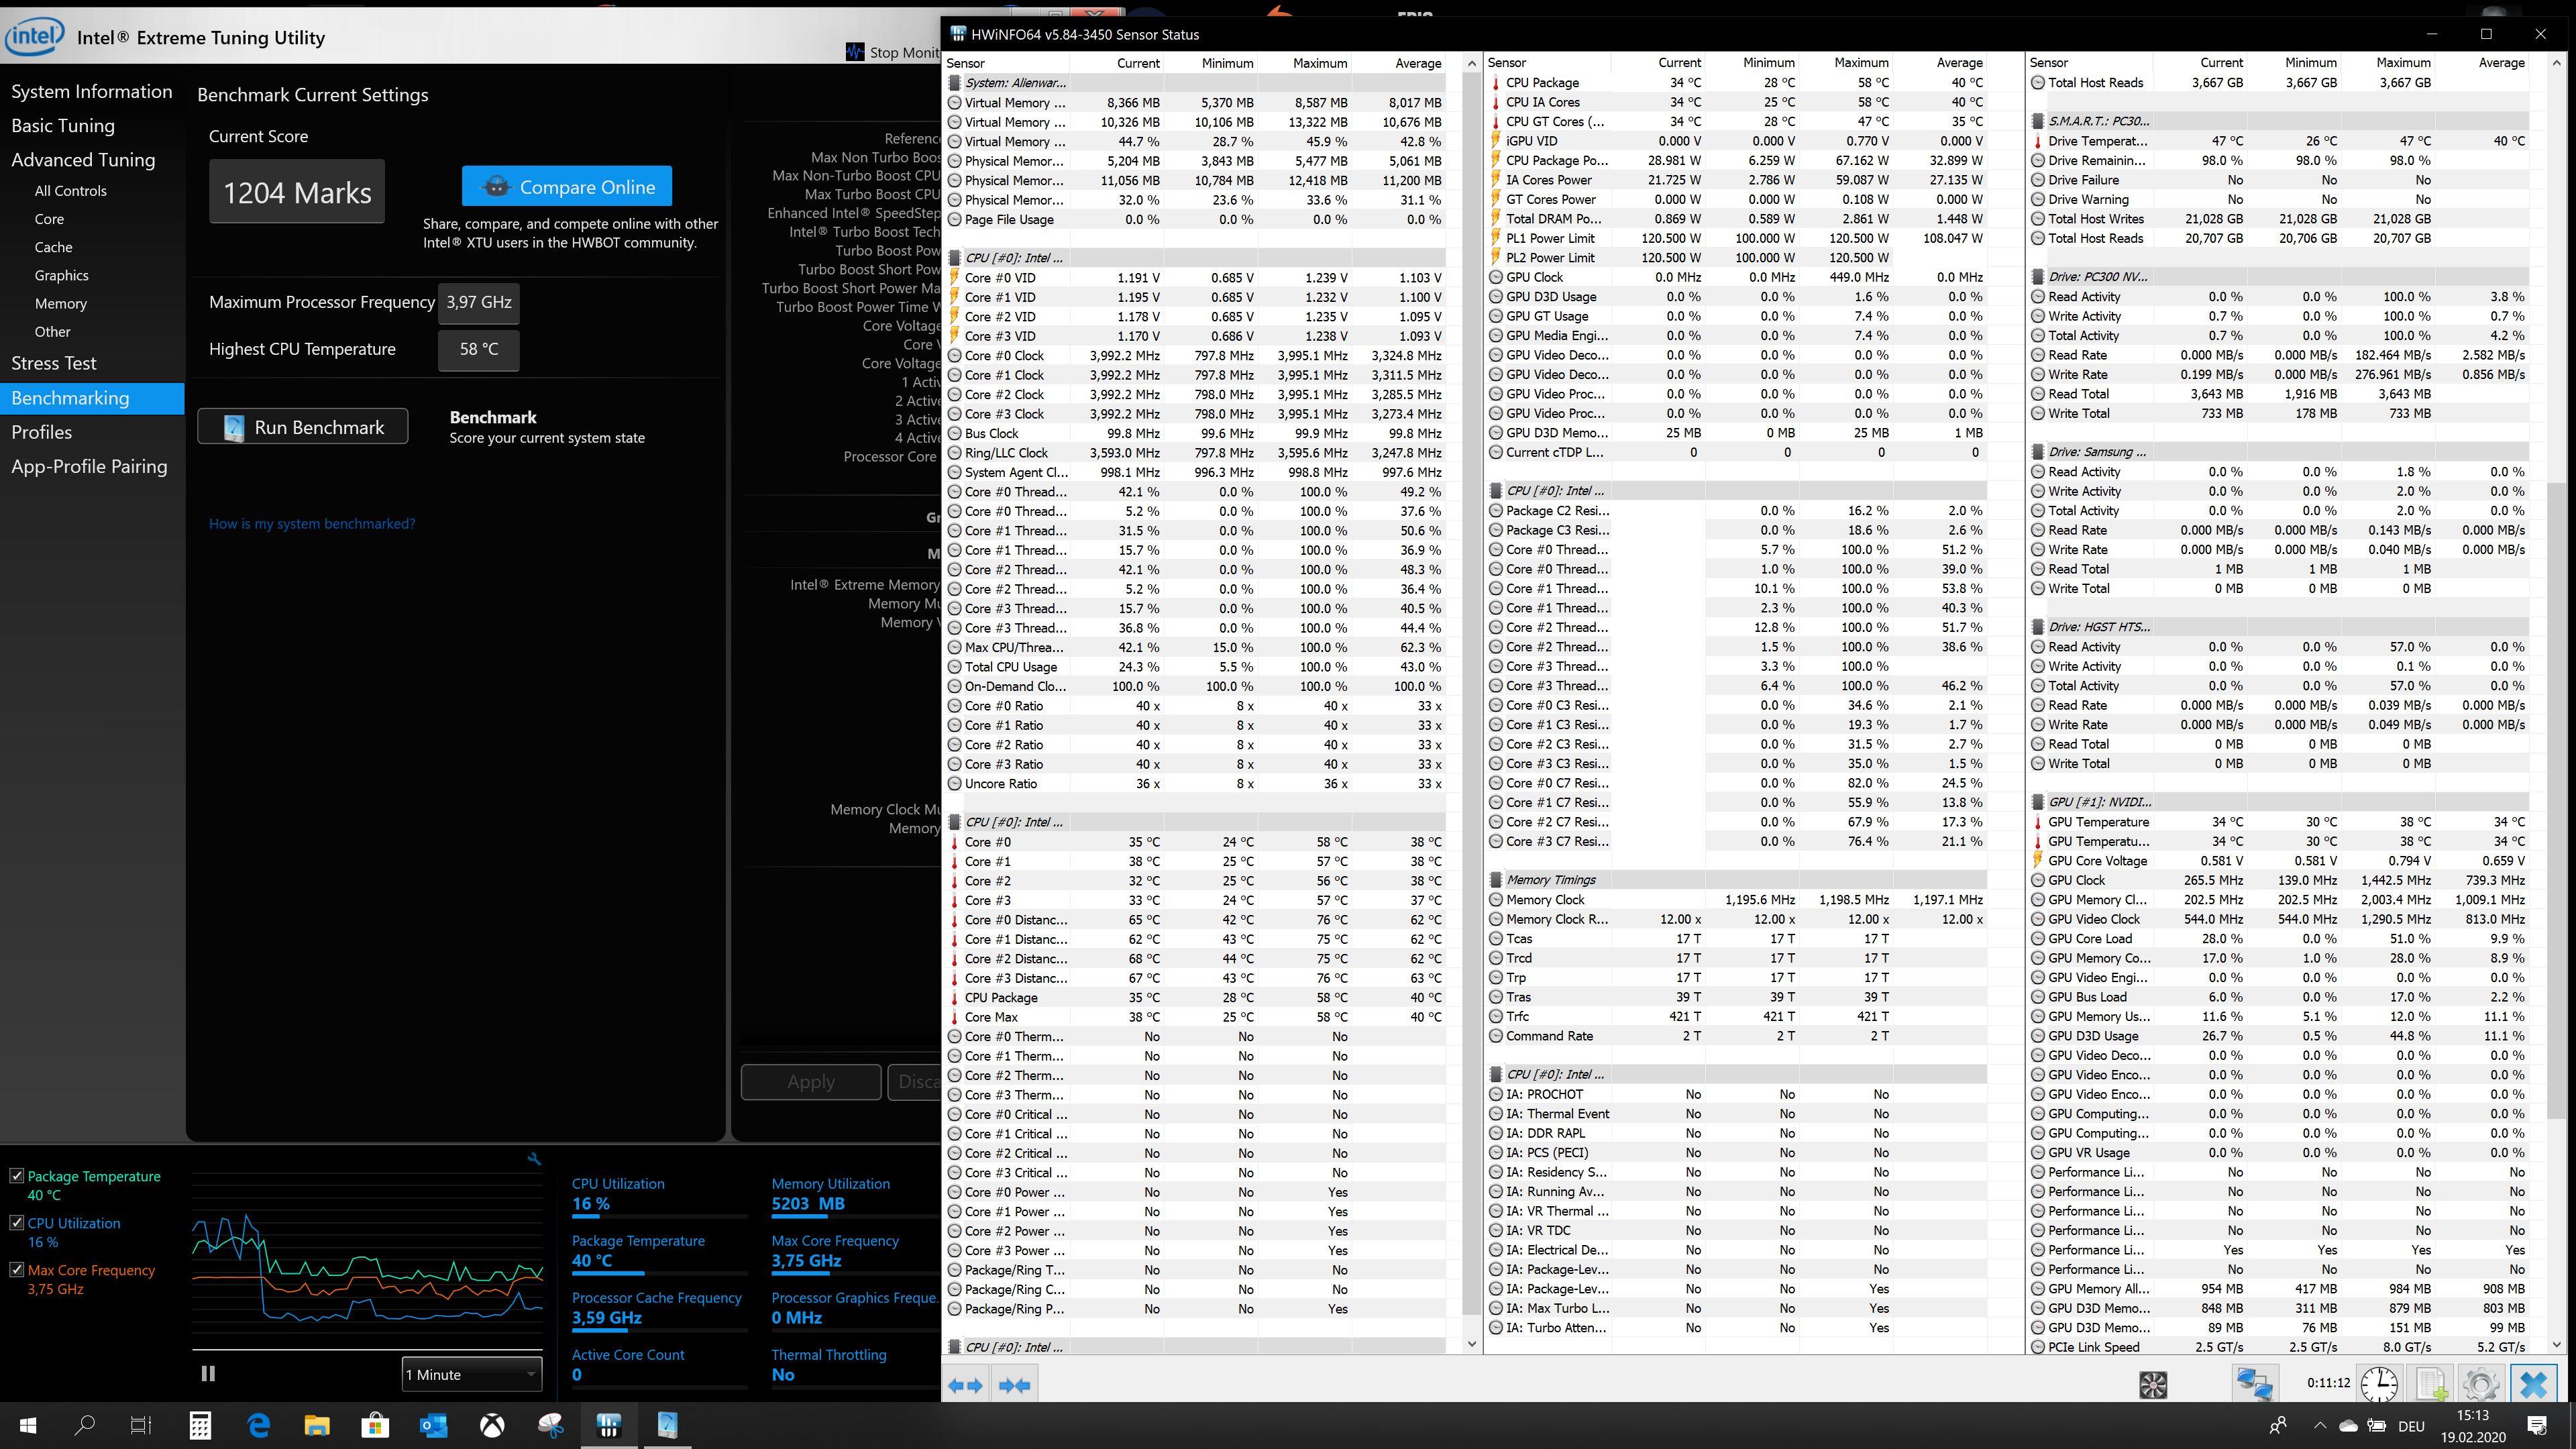
Task: Expand HWiNFO sensor columns with arrows icon
Action: pos(966,1385)
